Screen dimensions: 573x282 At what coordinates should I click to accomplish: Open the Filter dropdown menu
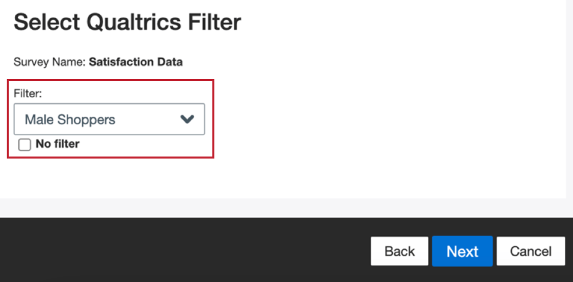click(109, 119)
